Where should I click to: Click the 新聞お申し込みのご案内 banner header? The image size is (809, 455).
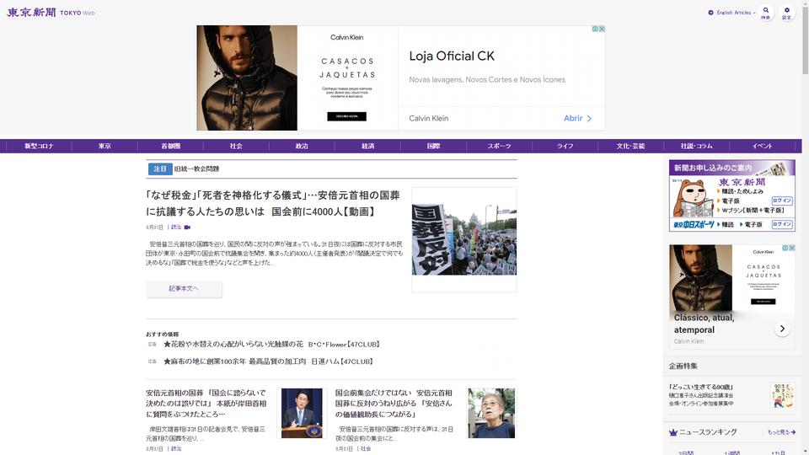pyautogui.click(x=731, y=168)
